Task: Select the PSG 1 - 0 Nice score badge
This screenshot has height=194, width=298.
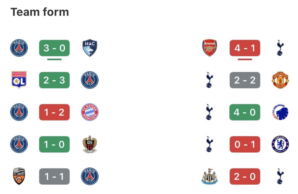Action: (x=54, y=144)
